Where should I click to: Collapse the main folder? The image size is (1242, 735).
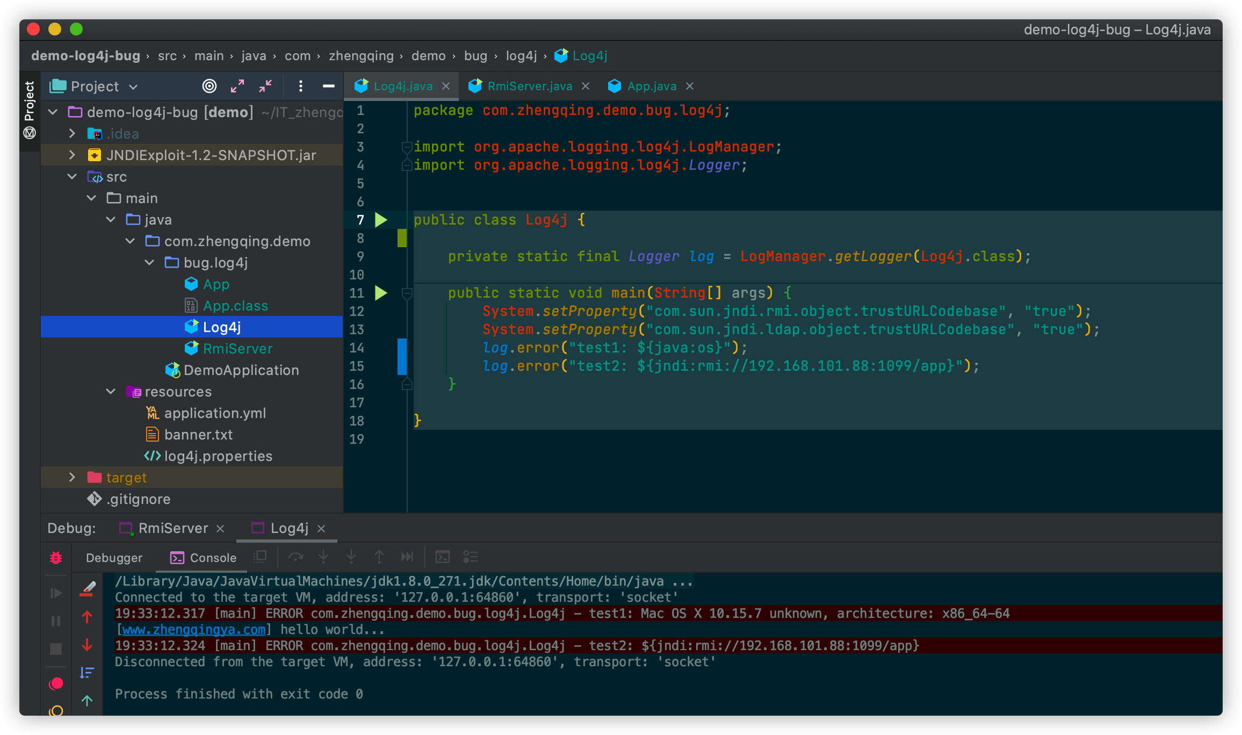coord(91,198)
